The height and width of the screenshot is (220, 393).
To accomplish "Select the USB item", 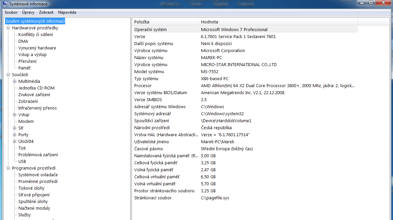I will coord(22,162).
